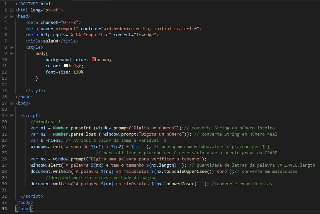Click the comment about acento grave ou CRASE
Image resolution: width=320 pixels, height=214 pixels.
click(x=187, y=153)
